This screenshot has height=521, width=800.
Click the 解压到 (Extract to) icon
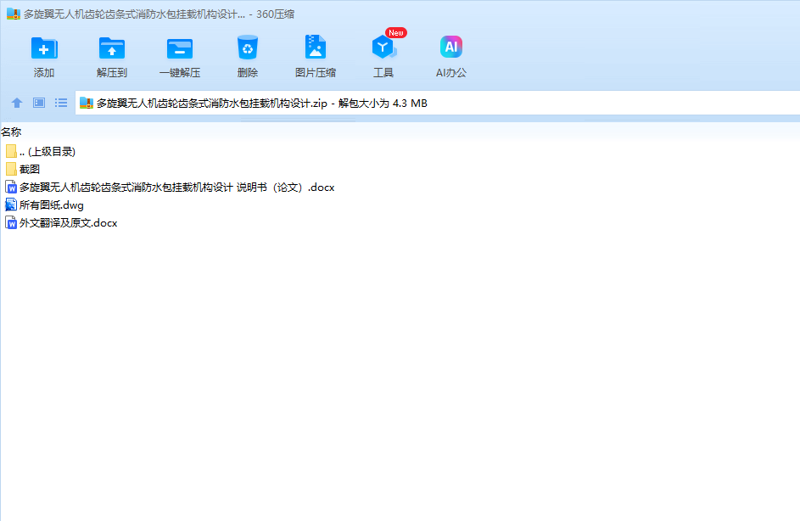click(x=112, y=48)
